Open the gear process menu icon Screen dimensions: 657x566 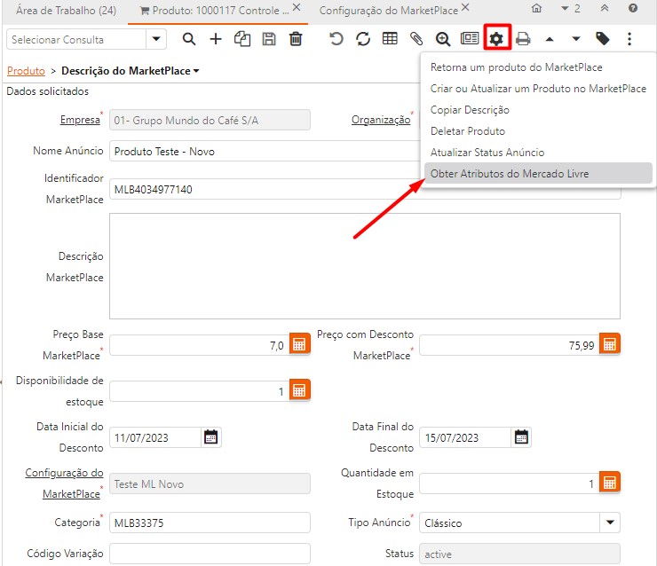coord(496,39)
